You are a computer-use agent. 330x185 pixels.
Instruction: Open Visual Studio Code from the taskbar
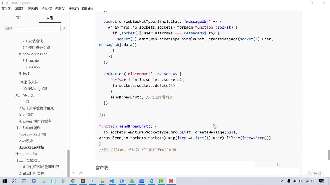[x=112, y=181]
